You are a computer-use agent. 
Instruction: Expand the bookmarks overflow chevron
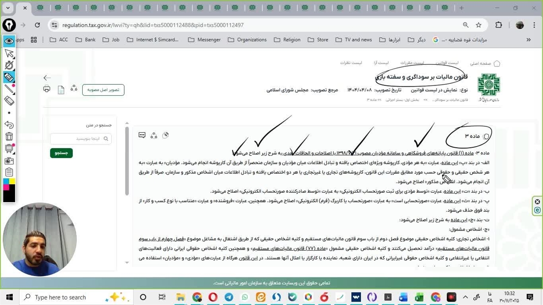tap(529, 40)
